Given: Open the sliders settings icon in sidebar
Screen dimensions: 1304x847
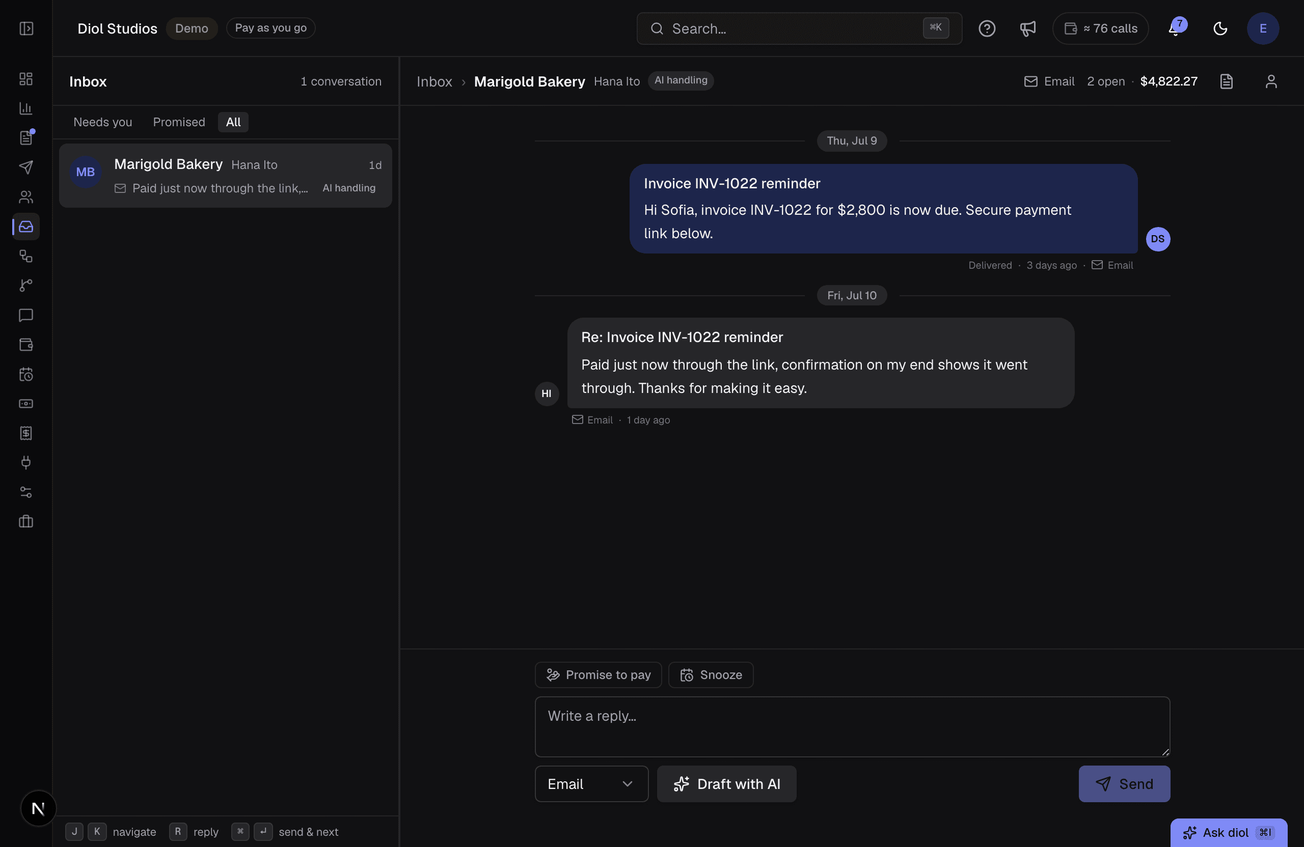Looking at the screenshot, I should (x=26, y=493).
